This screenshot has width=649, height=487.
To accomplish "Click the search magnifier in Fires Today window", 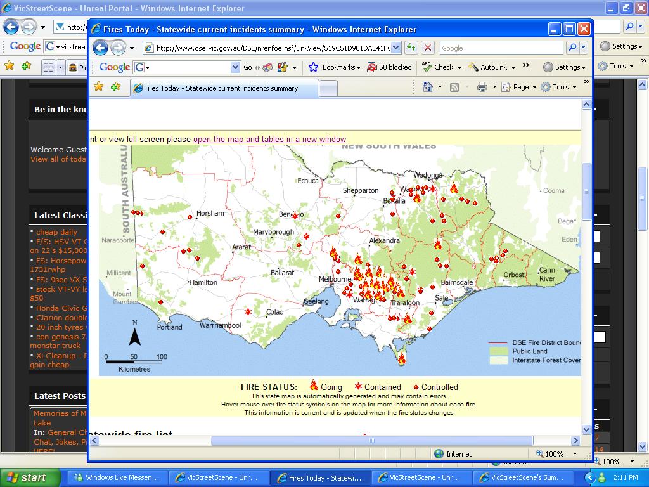I will coord(572,48).
